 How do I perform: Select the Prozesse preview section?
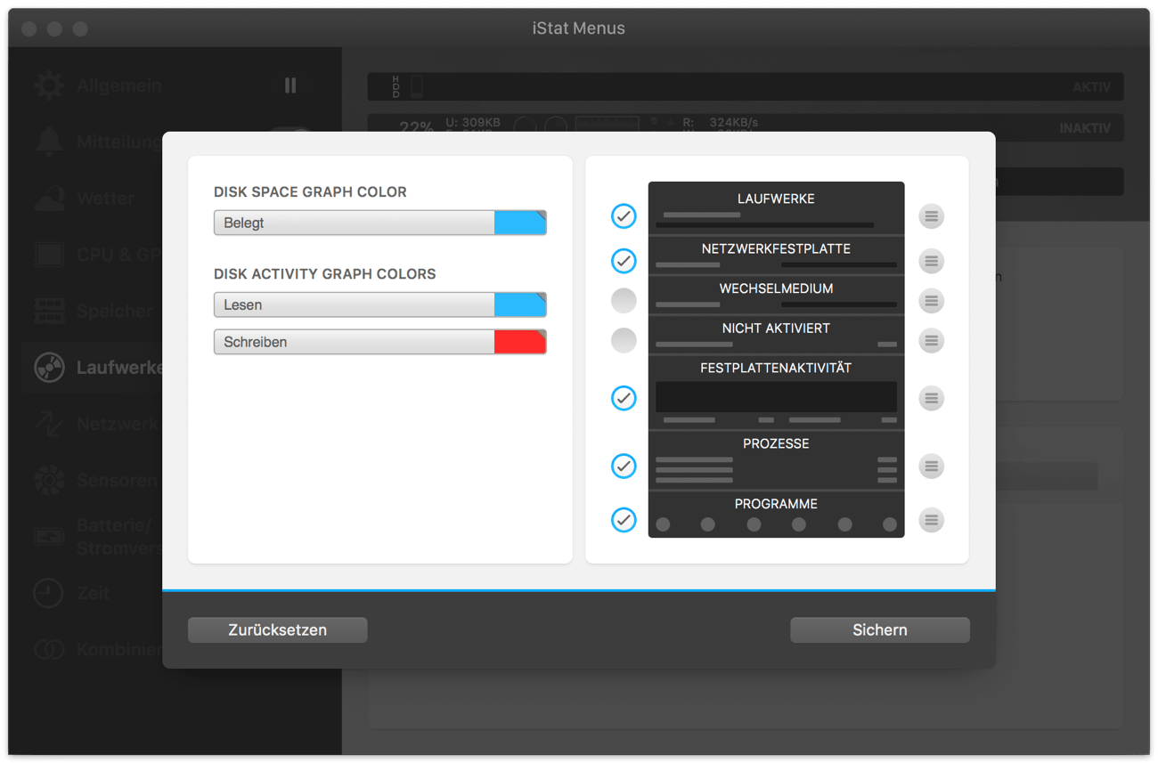point(776,460)
